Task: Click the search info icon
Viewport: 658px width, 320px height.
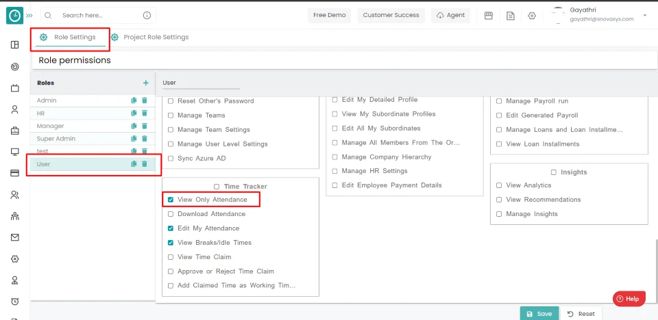Action: (147, 15)
